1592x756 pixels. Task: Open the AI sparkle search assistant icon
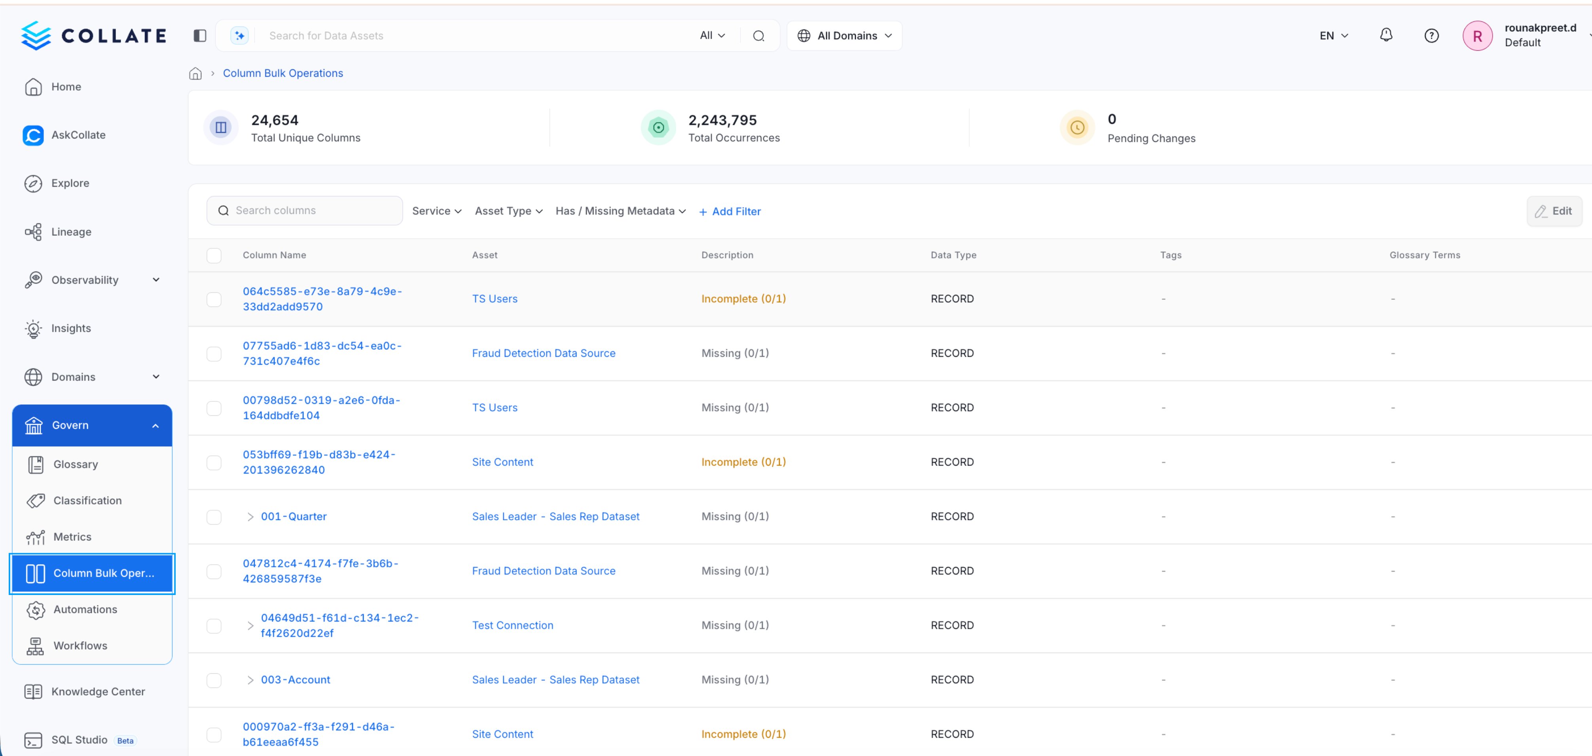tap(239, 36)
